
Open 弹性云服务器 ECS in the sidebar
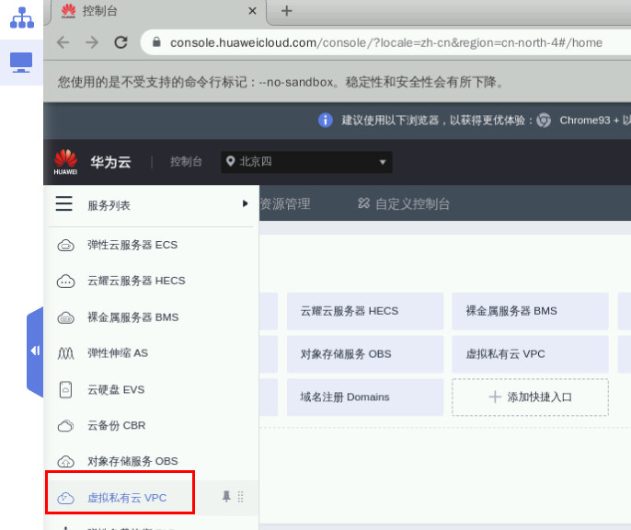132,245
